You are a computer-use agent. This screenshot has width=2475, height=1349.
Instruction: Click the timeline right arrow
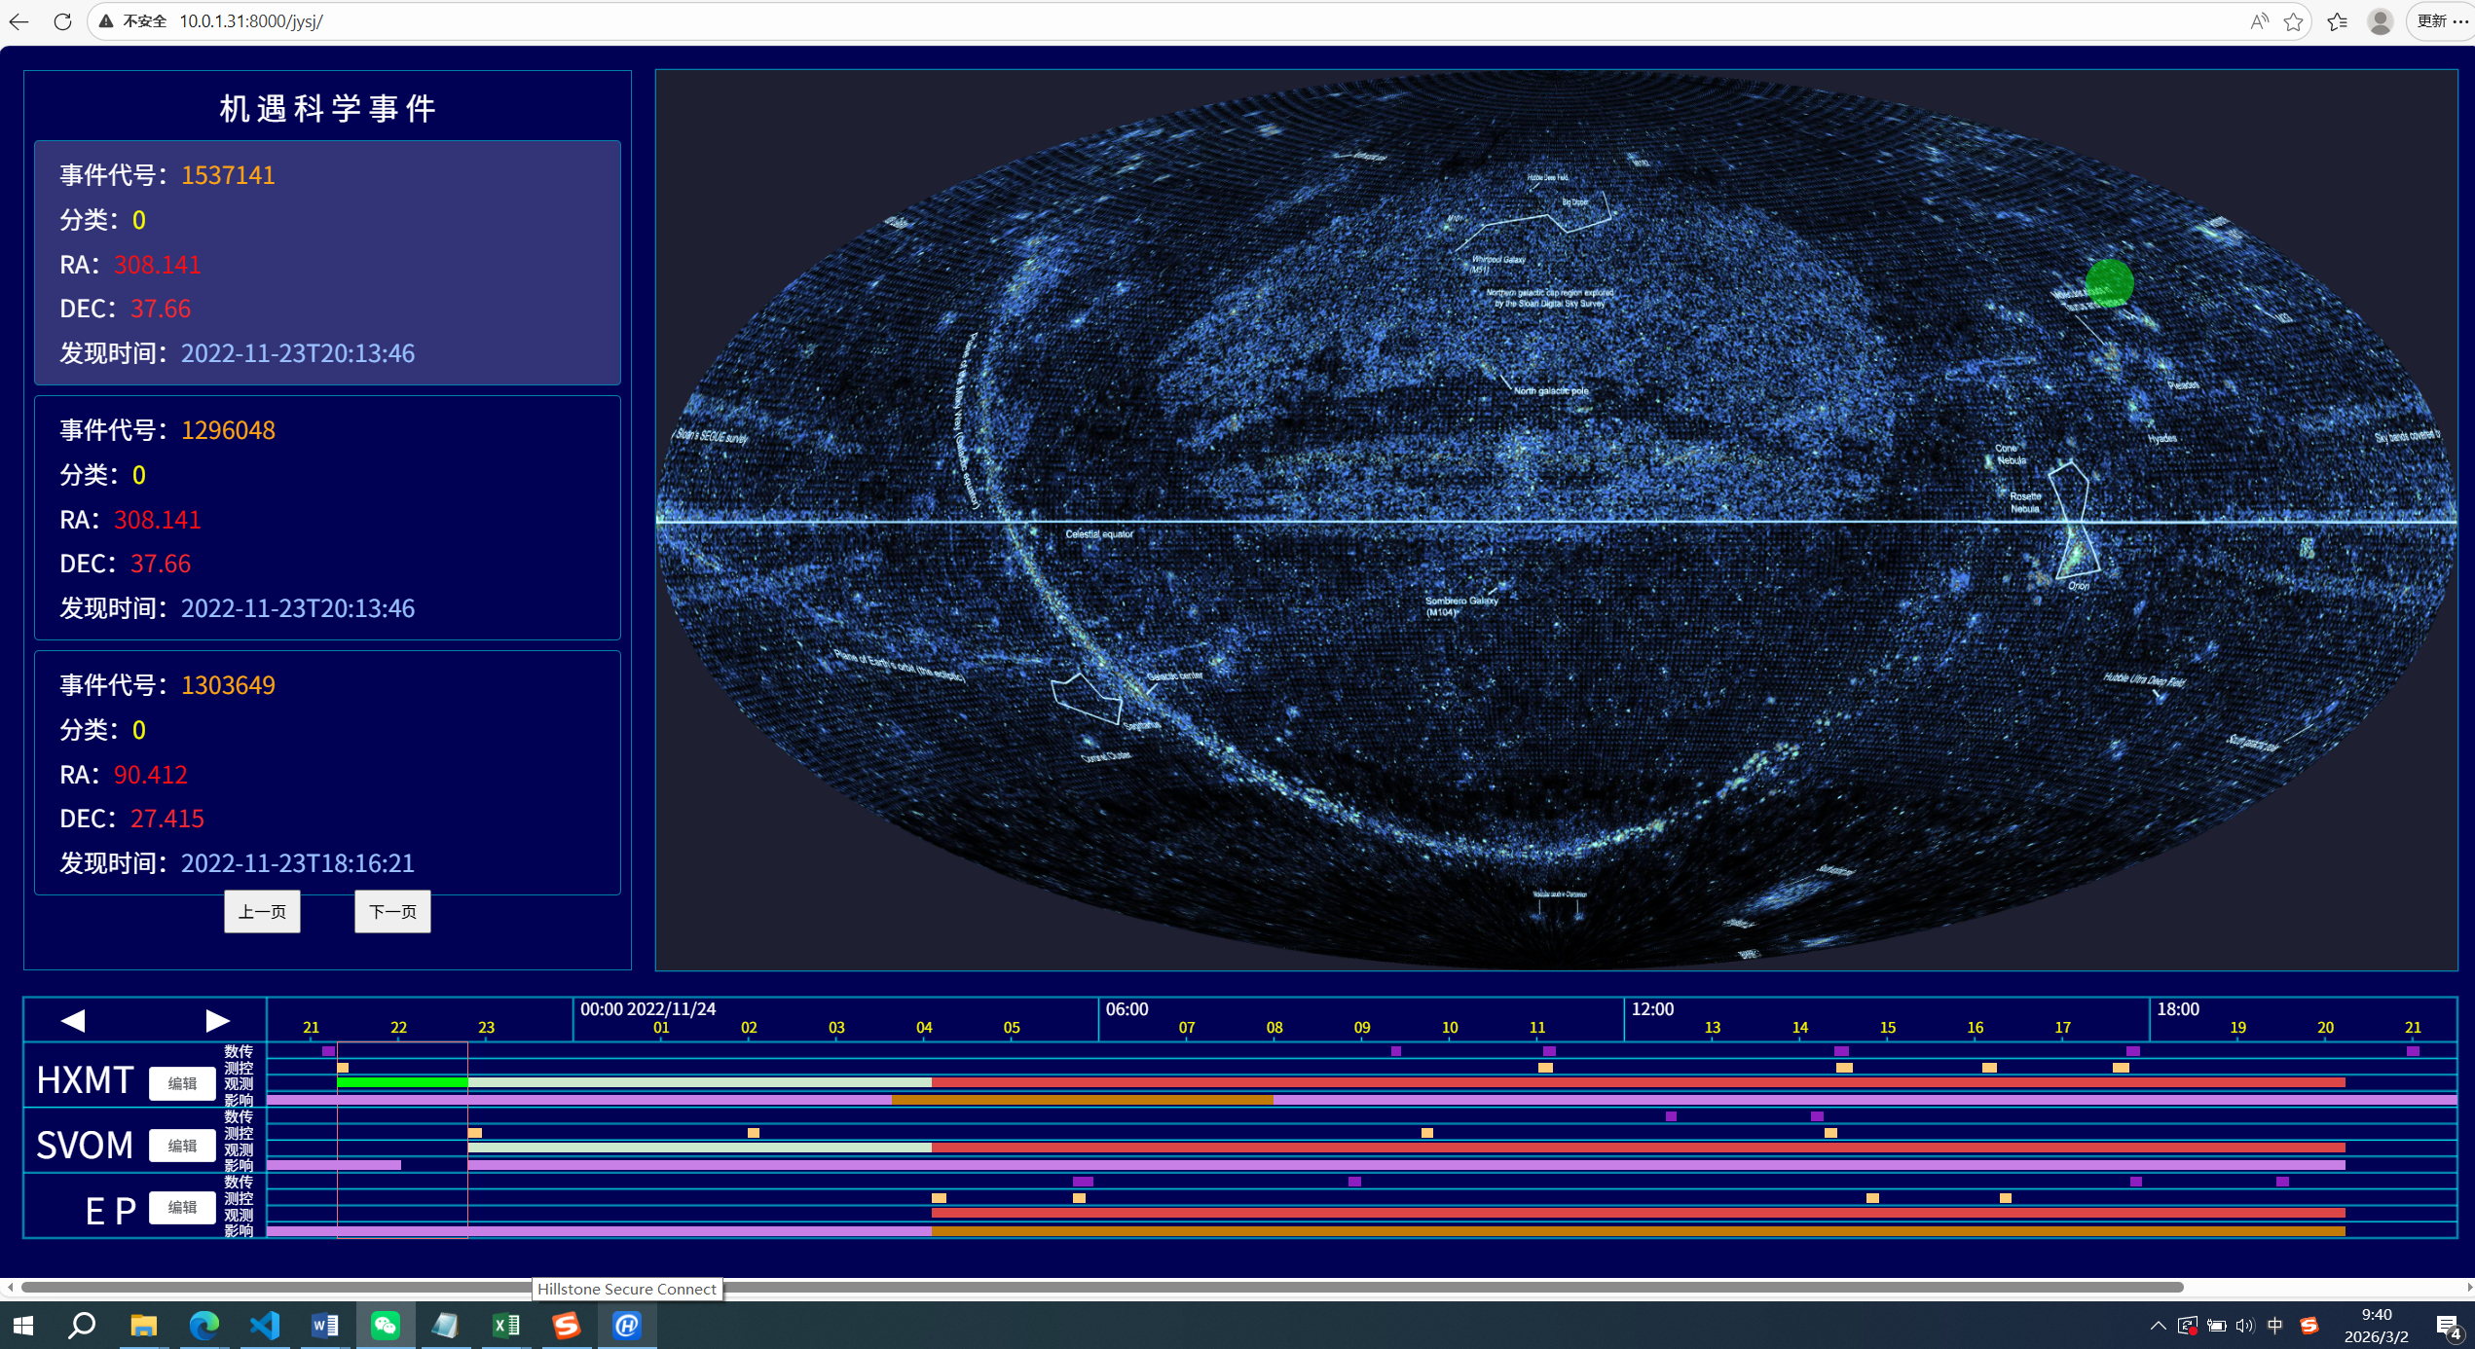[217, 1020]
